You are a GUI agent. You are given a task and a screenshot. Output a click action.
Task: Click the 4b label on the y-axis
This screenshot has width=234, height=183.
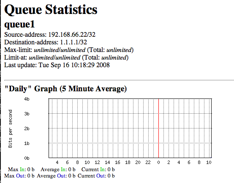pyautogui.click(x=27, y=99)
